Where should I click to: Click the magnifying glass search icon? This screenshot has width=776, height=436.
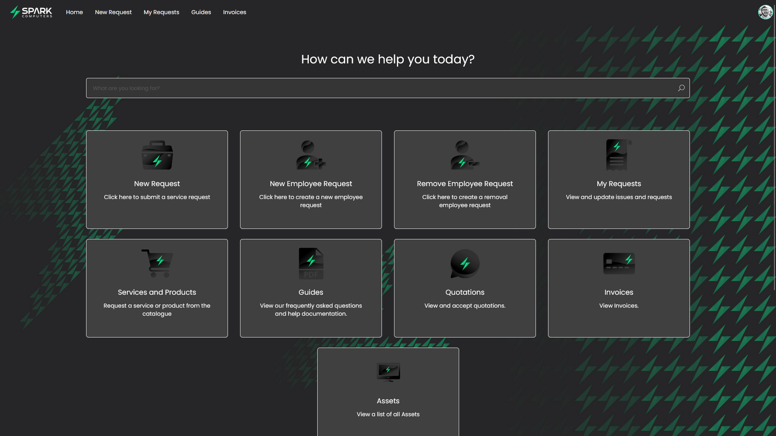681,88
